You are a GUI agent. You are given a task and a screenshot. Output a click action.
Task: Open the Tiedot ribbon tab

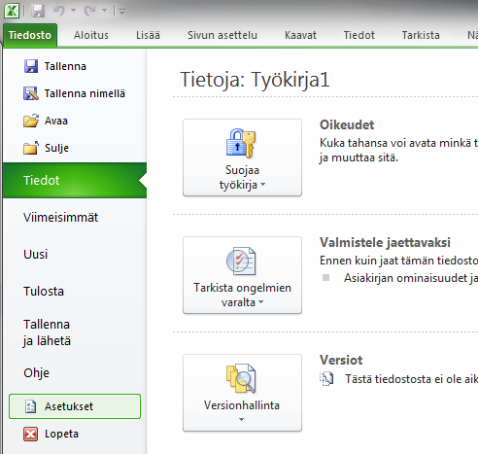coord(359,35)
